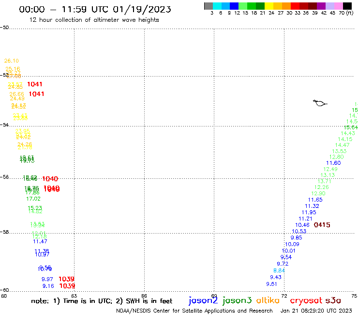The height and width of the screenshot is (315, 358).
Task: Select the latitude axis label -58
Action: pyautogui.click(x=4, y=232)
